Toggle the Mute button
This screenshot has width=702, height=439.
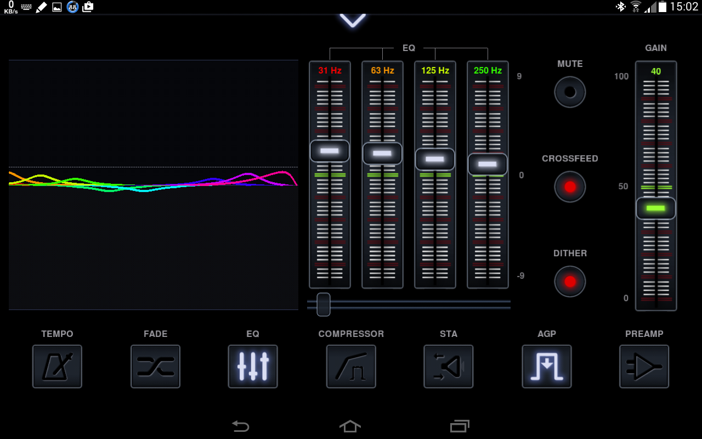pos(570,92)
